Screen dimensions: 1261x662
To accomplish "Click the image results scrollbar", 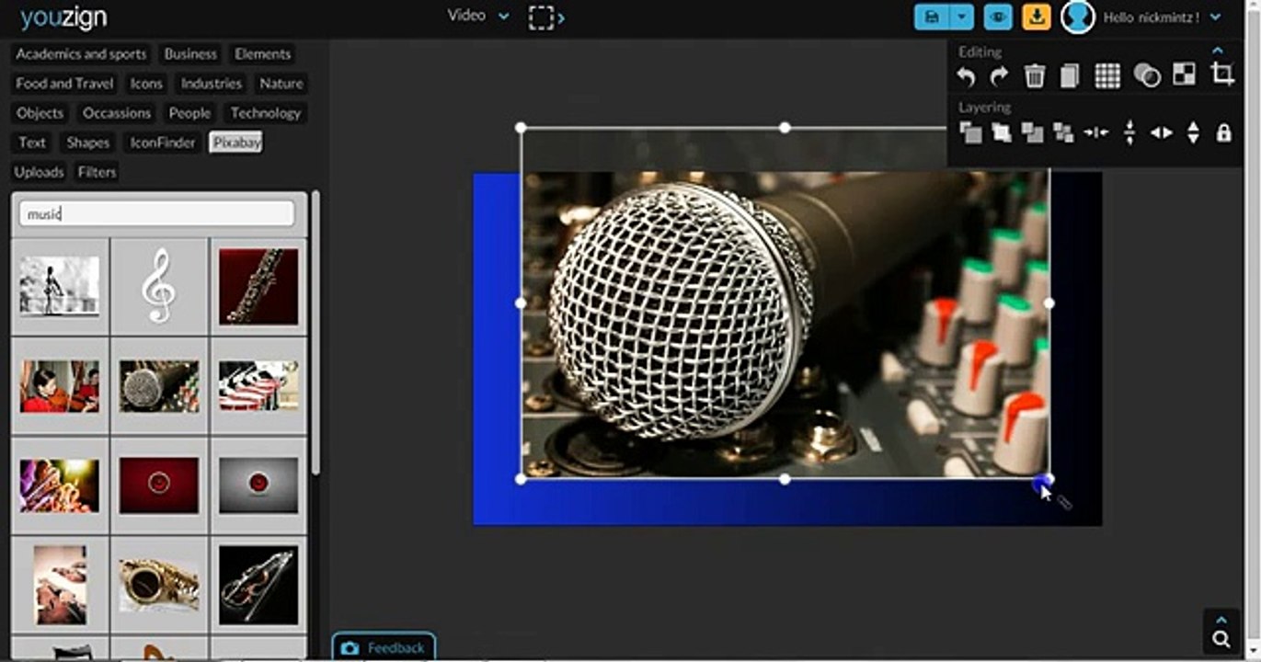I will click(x=315, y=333).
